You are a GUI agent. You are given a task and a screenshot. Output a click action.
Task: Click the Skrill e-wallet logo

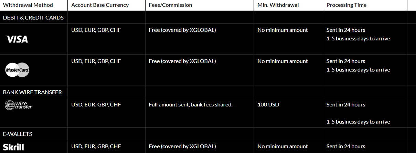(13, 147)
